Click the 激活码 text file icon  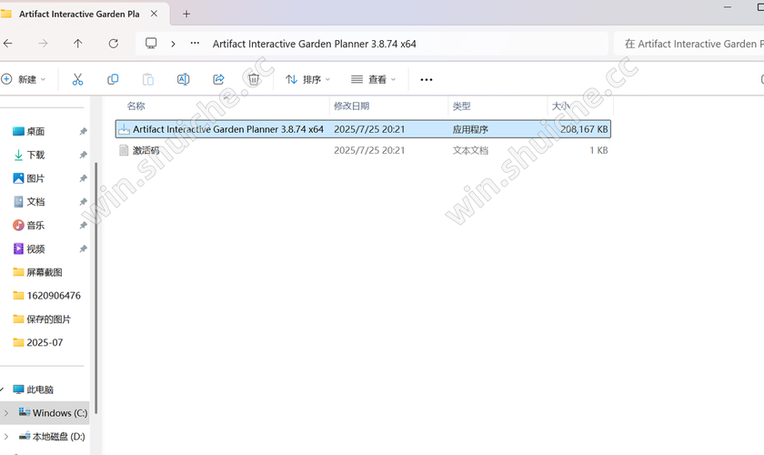point(125,150)
